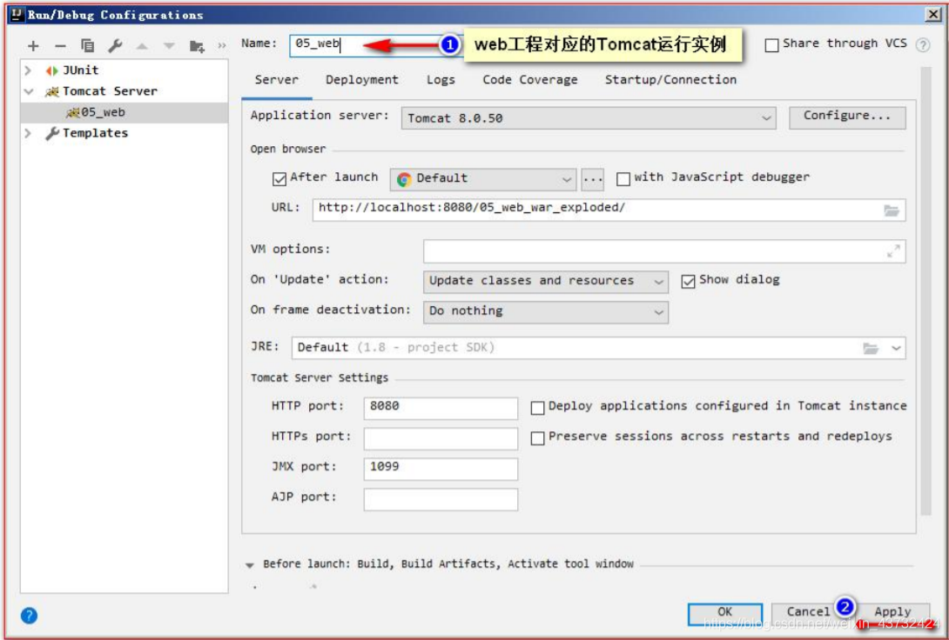Expand Templates tree node
Screen dimensions: 949x640
point(28,133)
